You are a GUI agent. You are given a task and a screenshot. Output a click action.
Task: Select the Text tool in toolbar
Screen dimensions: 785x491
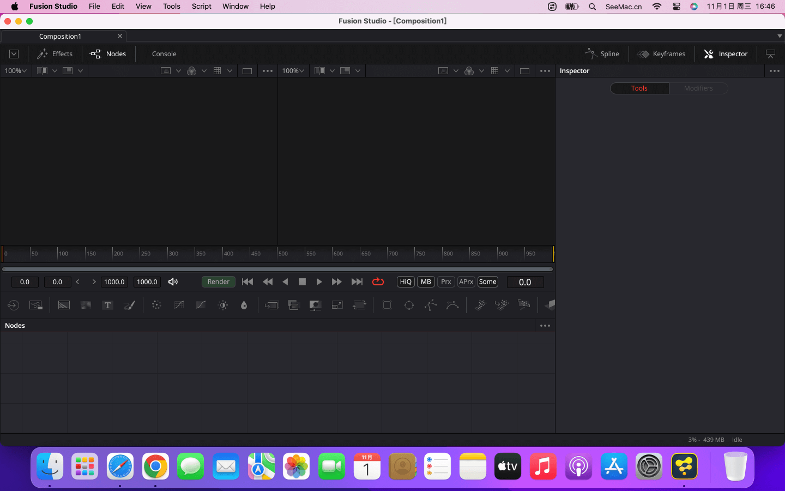coord(107,305)
